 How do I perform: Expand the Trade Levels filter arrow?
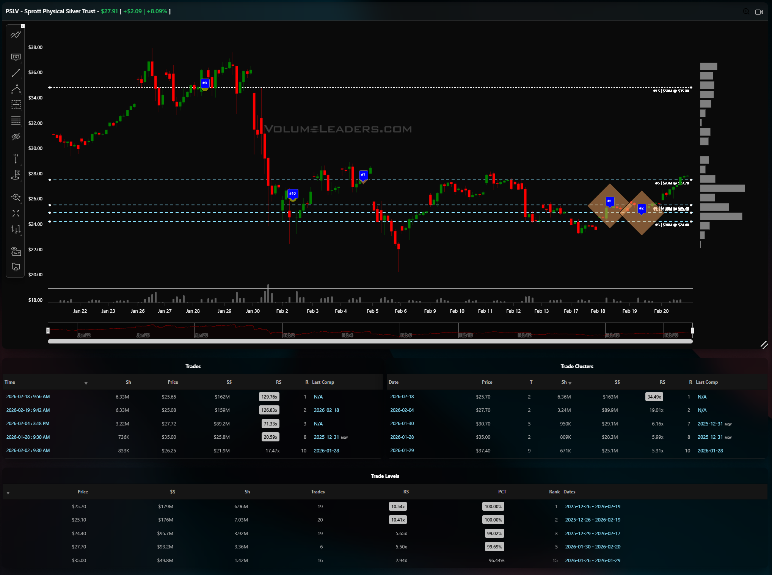(x=8, y=493)
